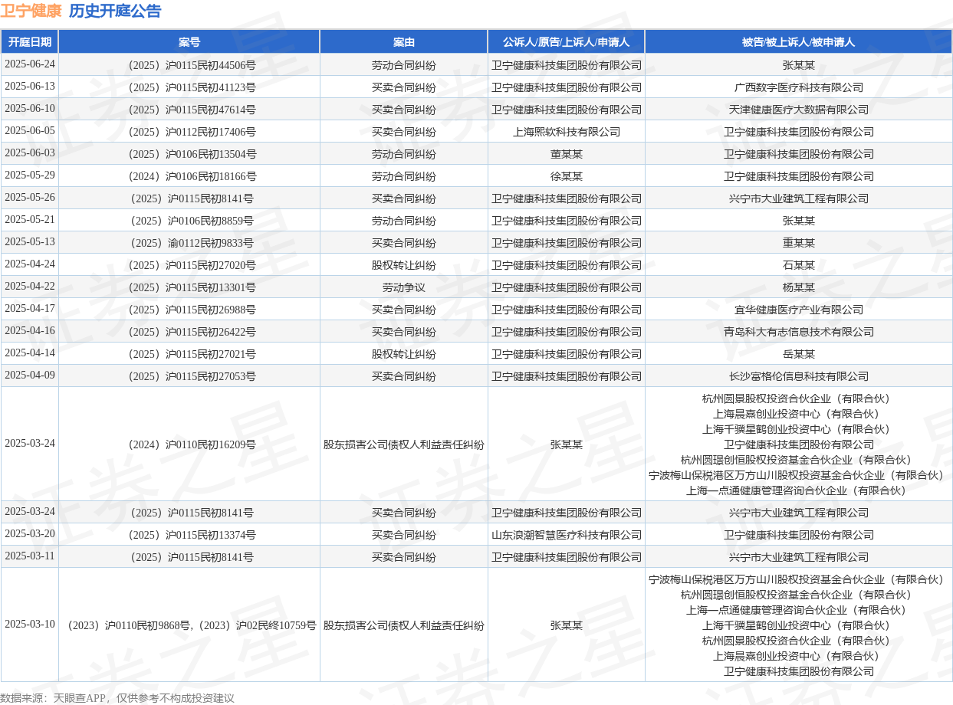Click the 案由 column header
The image size is (953, 705).
[x=404, y=42]
